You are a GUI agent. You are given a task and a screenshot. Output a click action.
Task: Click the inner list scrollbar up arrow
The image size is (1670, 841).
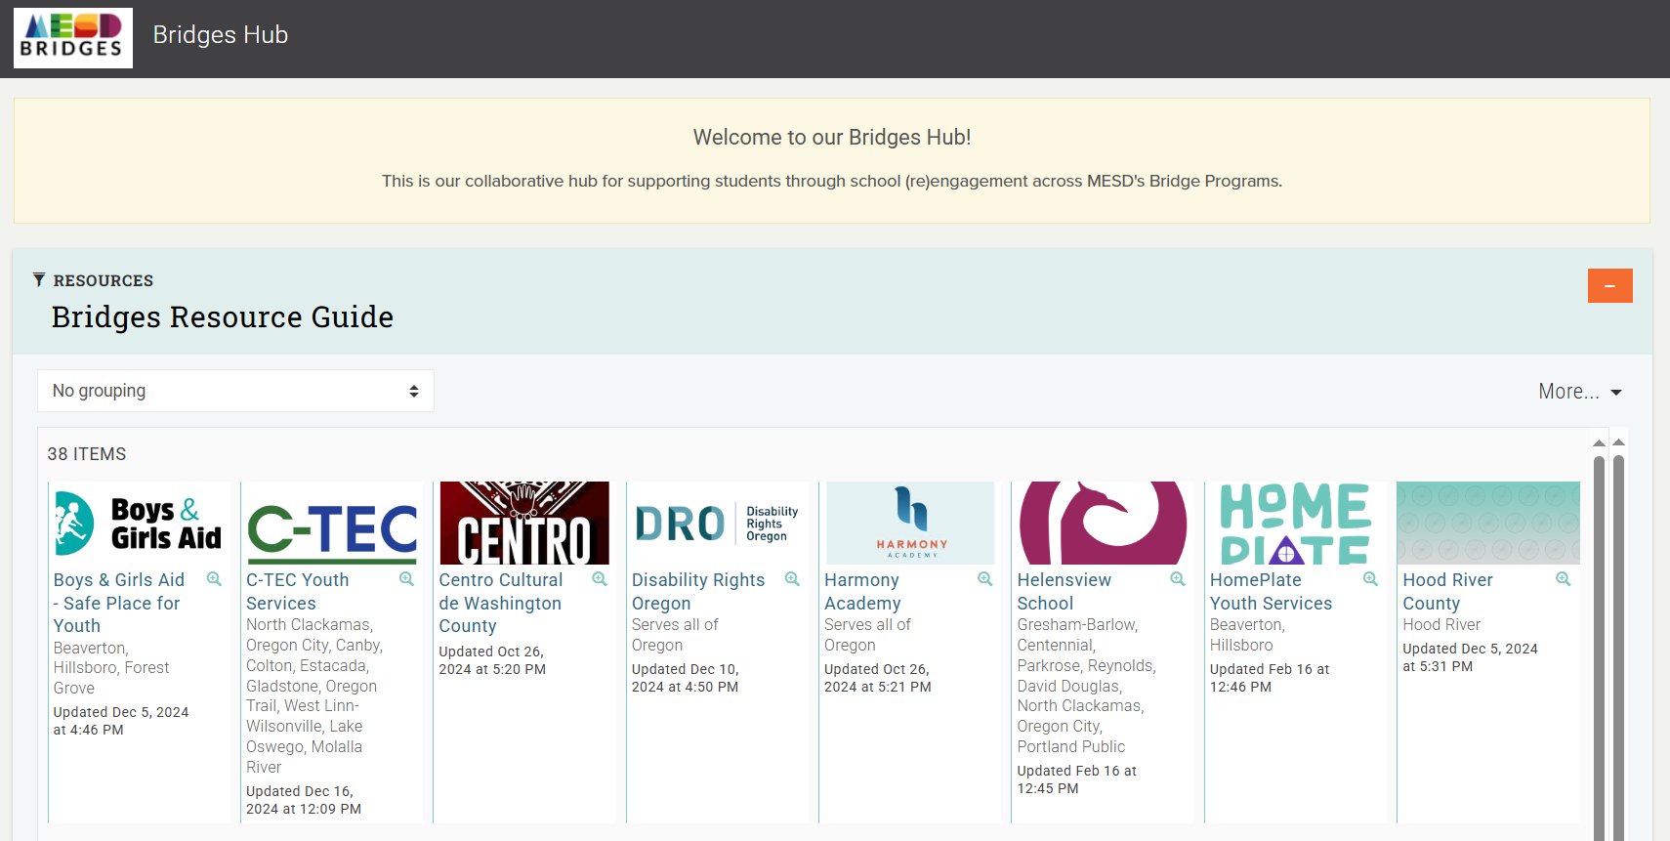coord(1599,443)
